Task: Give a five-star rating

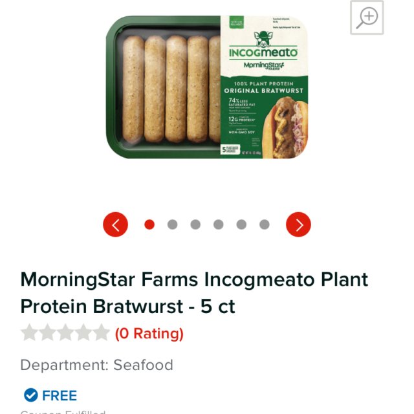Action: [x=102, y=334]
